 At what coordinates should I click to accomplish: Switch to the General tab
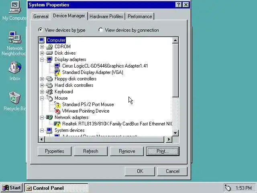click(x=41, y=16)
